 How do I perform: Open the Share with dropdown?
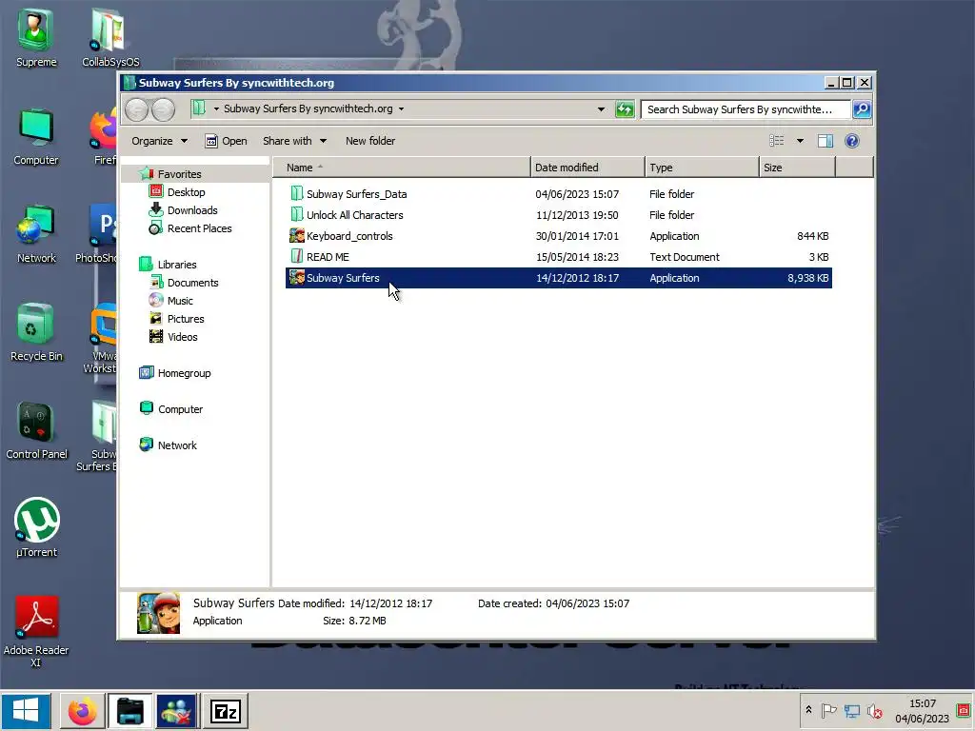(294, 141)
